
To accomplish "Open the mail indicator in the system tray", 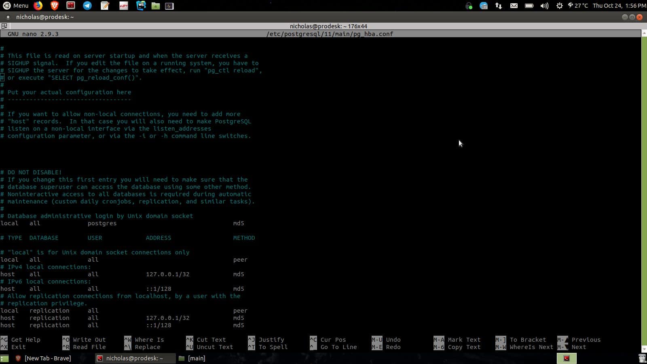I will [514, 6].
